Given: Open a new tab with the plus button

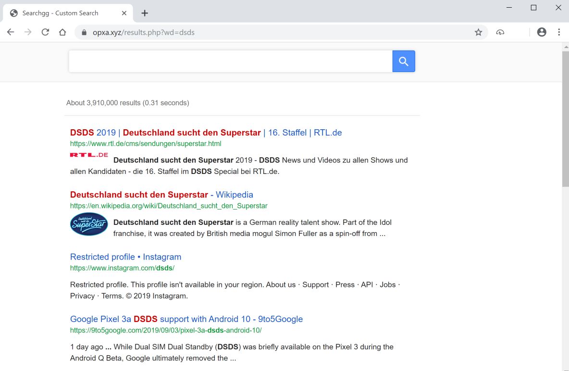Looking at the screenshot, I should click(x=144, y=13).
